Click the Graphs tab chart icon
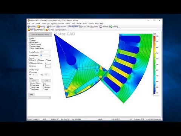Image resolution: width=181 pixels, height=136 pixels. [93, 27]
